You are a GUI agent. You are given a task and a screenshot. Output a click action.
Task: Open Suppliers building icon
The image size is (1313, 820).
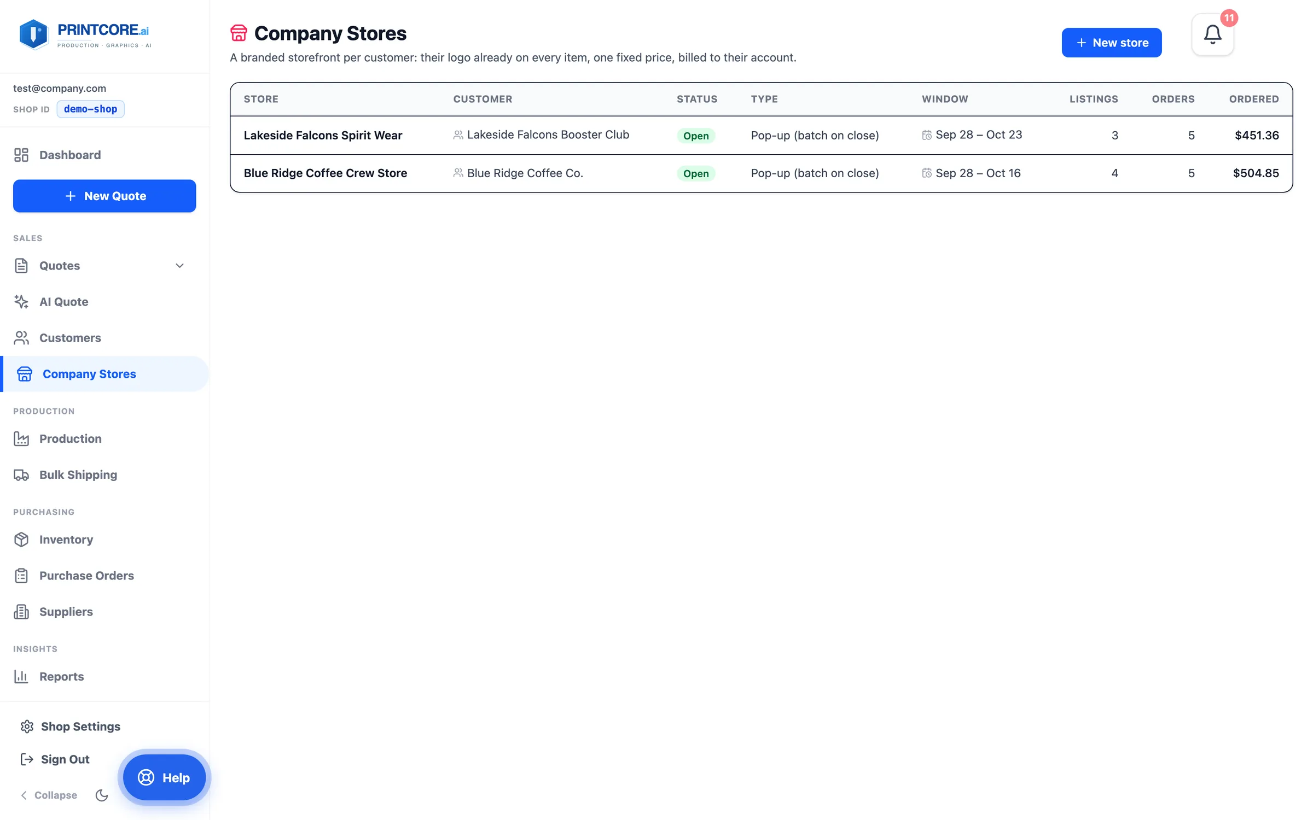[21, 612]
